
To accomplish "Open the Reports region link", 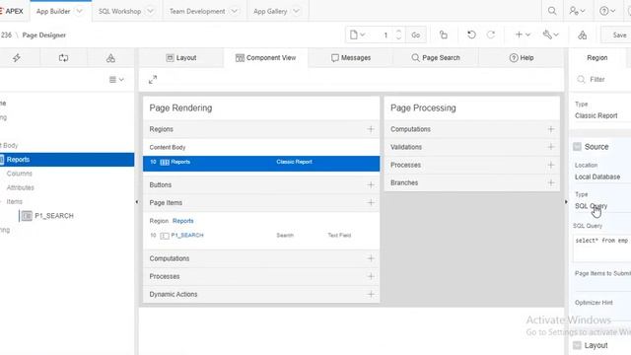I will point(183,221).
